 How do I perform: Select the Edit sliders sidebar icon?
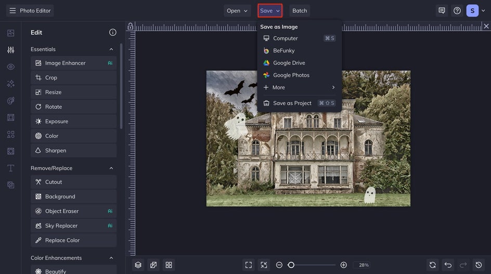(10, 50)
